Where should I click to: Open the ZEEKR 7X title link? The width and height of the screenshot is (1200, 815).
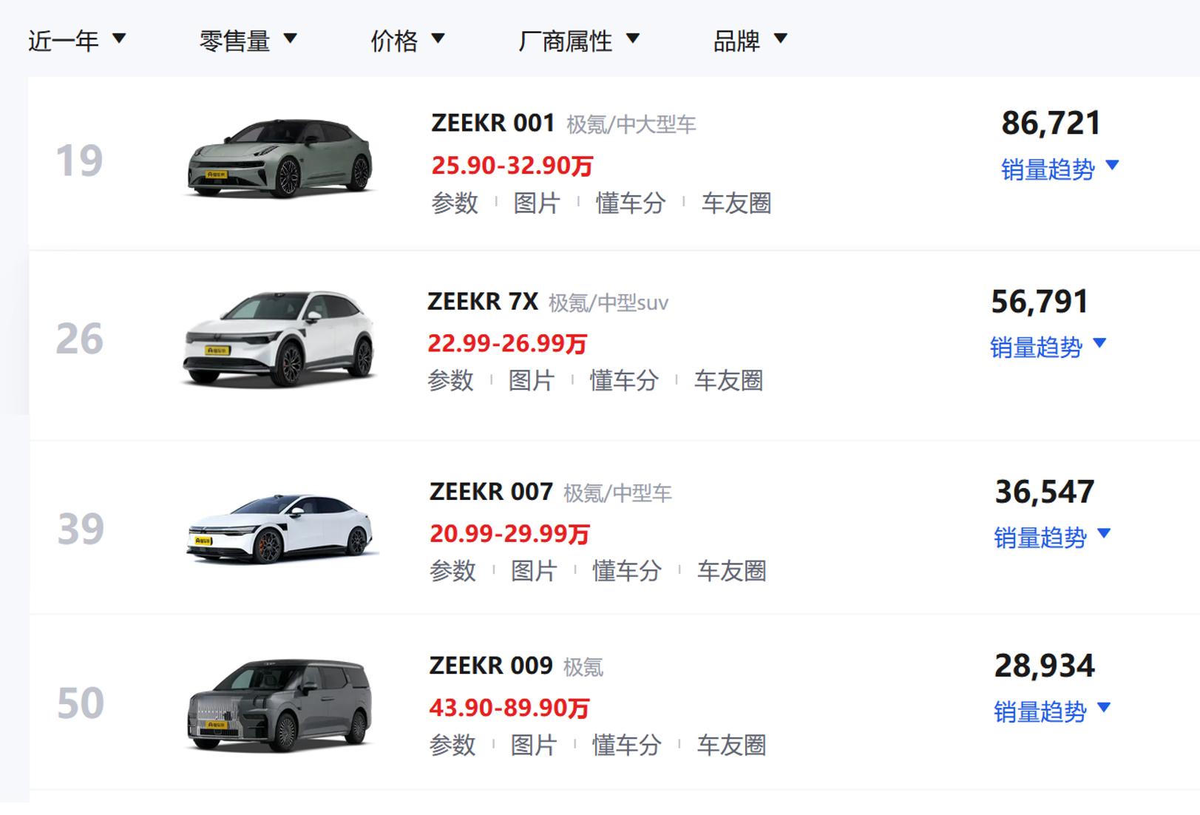coord(483,302)
